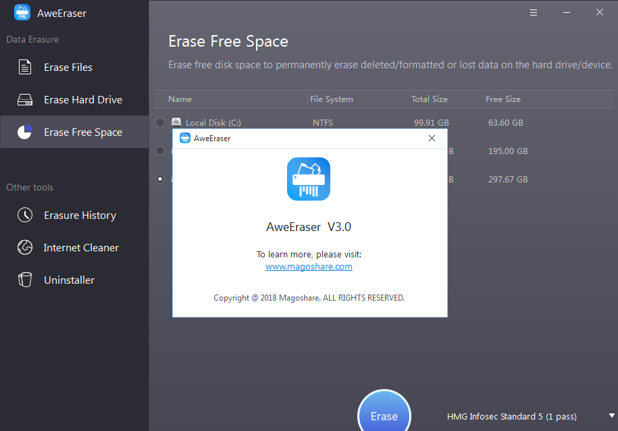Screen dimensions: 618x431
Task: Close the AweEraser About dialog
Action: [432, 138]
